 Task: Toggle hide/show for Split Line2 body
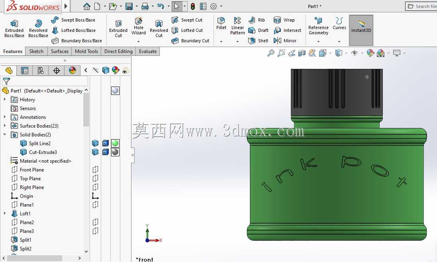pyautogui.click(x=95, y=143)
